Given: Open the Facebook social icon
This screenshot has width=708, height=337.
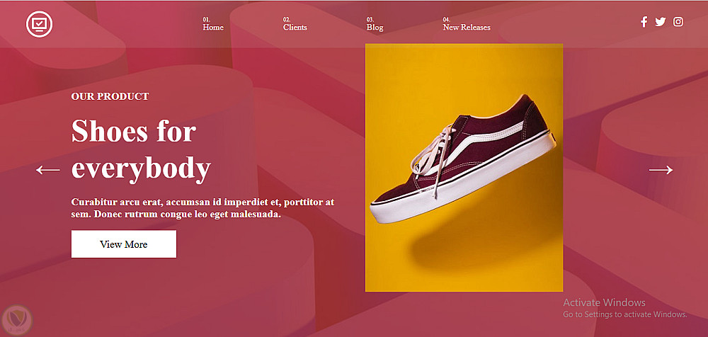Looking at the screenshot, I should point(644,22).
